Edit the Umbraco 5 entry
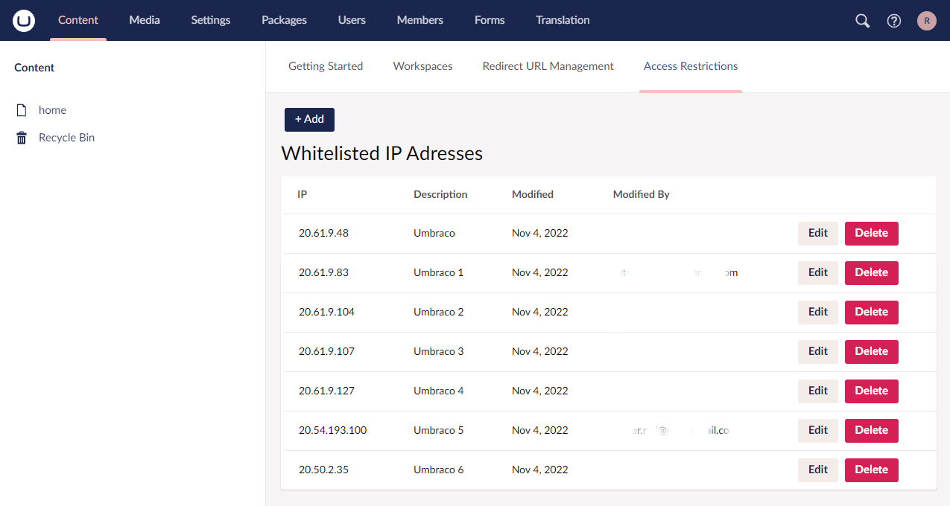Screen dimensions: 950x506 (x=818, y=430)
